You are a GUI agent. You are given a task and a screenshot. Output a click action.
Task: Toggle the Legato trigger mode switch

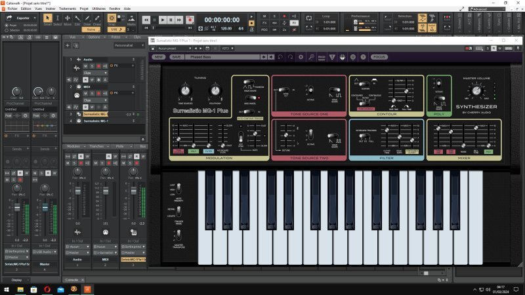click(x=178, y=211)
